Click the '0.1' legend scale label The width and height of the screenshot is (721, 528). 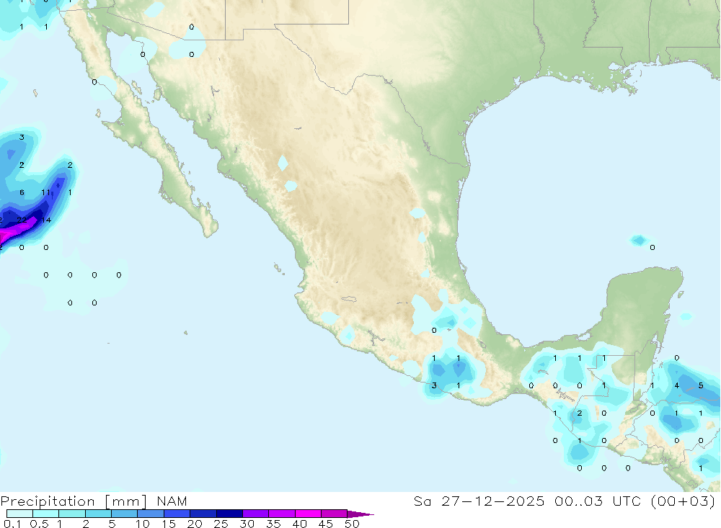(12, 524)
